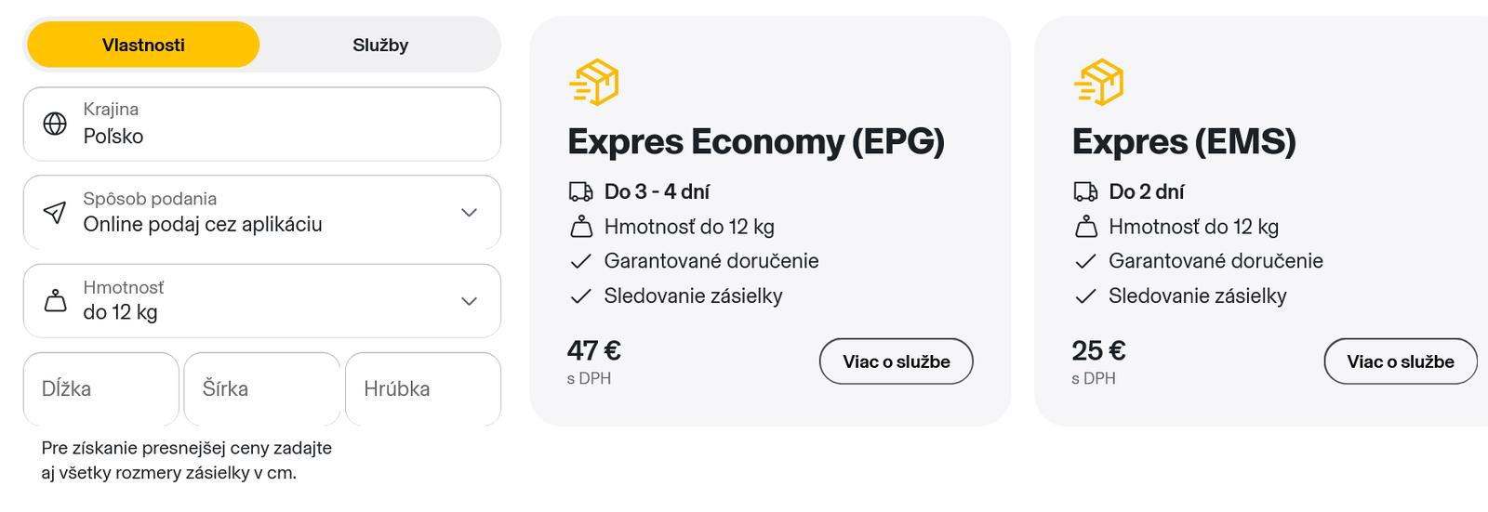Click the weight icon in the EMS card
Image resolution: width=1488 pixels, height=512 pixels.
[1085, 227]
